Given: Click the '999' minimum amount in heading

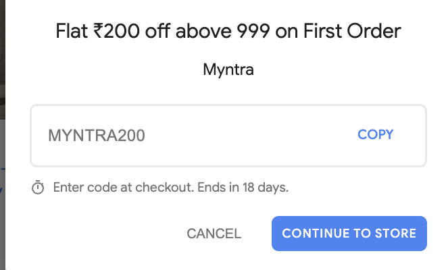Looking at the screenshot, I should click(x=253, y=31).
